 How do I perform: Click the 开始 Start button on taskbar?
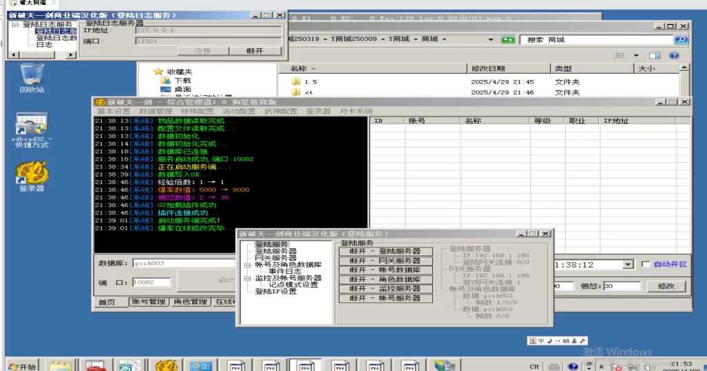[x=22, y=366]
